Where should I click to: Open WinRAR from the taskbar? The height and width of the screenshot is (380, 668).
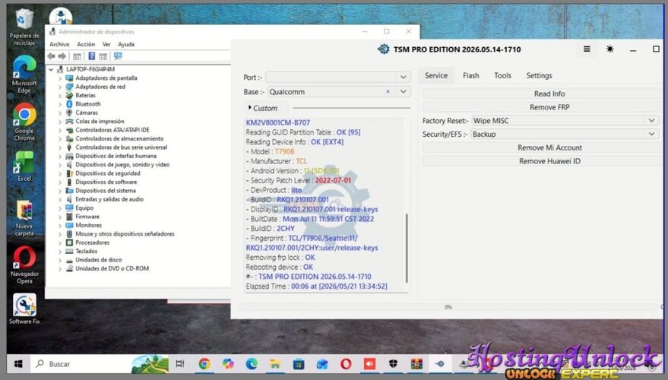pyautogui.click(x=416, y=364)
